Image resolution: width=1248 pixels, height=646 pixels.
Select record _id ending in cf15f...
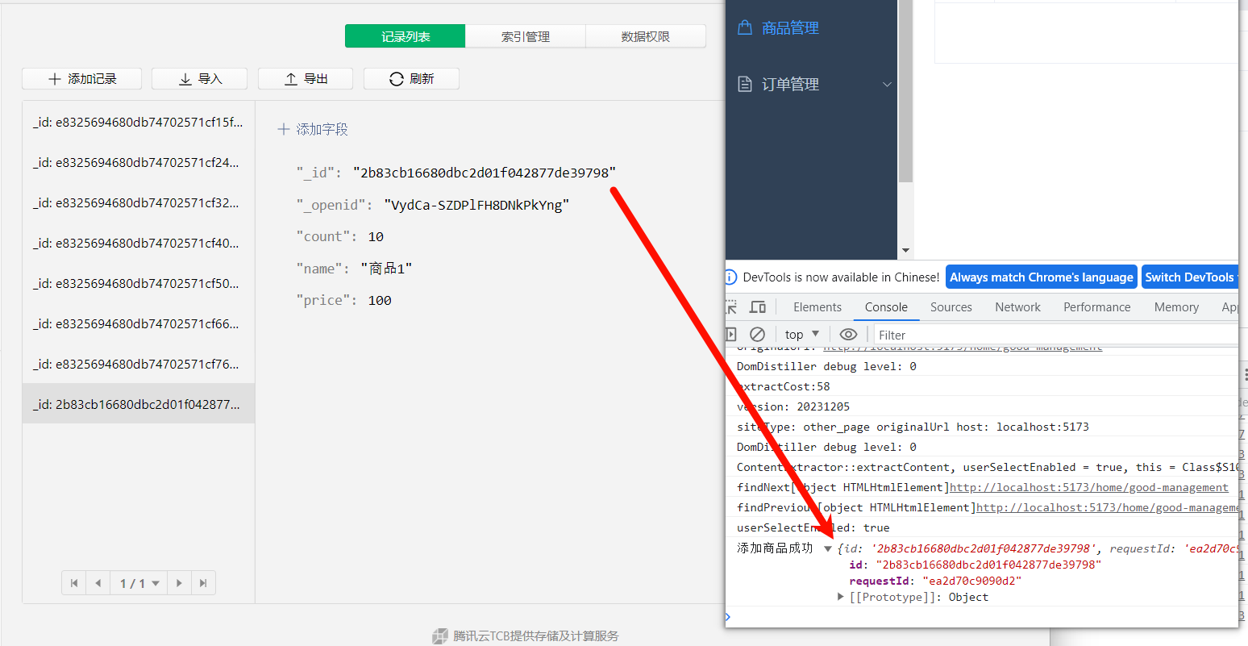click(139, 123)
